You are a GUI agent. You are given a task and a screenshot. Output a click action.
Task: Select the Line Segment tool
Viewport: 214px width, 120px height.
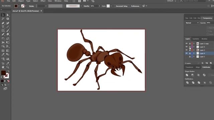pos(8,27)
